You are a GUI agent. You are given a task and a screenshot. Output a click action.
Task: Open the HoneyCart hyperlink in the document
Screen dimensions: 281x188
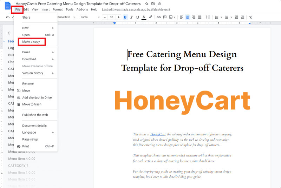[x=158, y=134]
